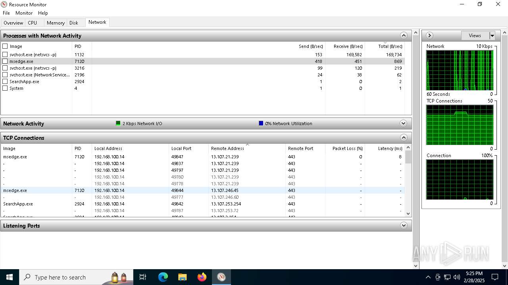This screenshot has height=285, width=508.
Task: Open File menu
Action: (x=6, y=13)
